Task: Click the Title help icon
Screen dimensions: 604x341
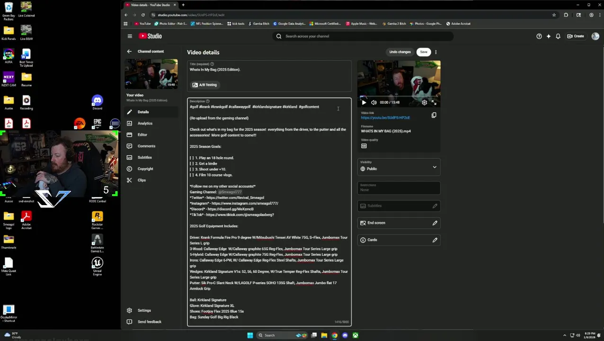Action: [x=212, y=64]
